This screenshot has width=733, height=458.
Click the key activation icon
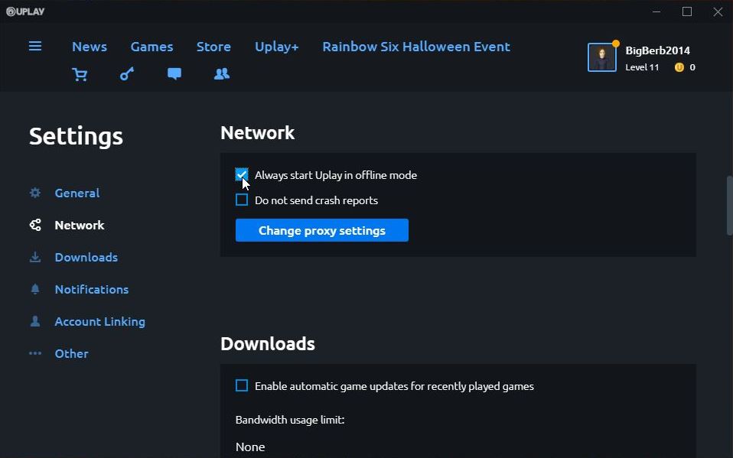click(127, 74)
